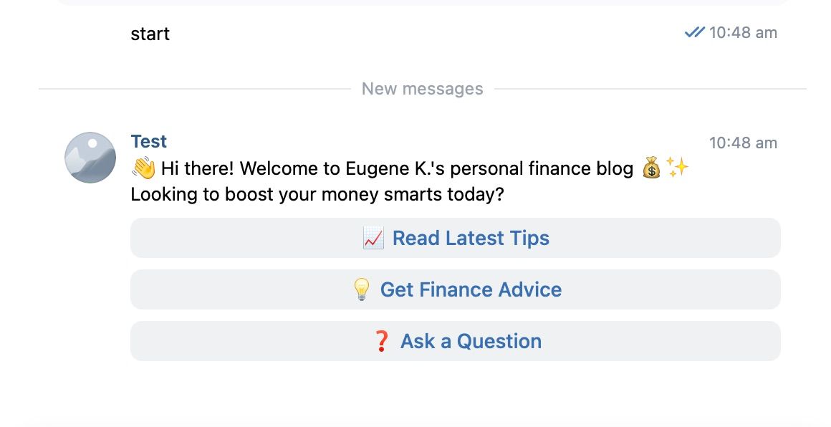The height and width of the screenshot is (427, 831).
Task: Click the waving hand emoji
Action: coord(144,168)
